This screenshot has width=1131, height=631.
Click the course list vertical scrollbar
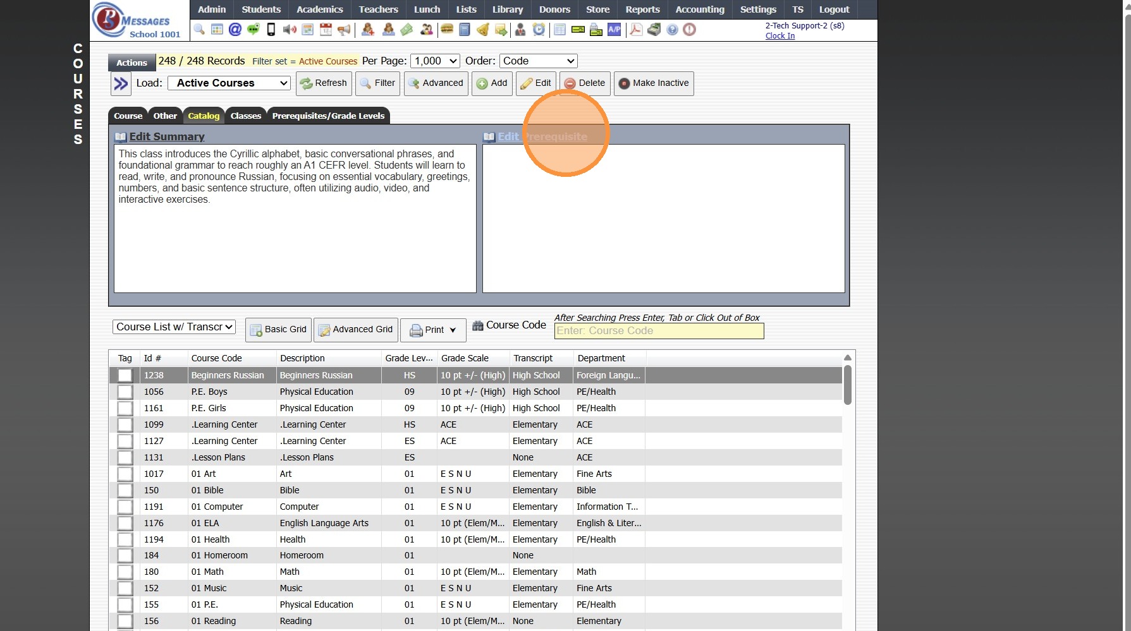pyautogui.click(x=848, y=385)
